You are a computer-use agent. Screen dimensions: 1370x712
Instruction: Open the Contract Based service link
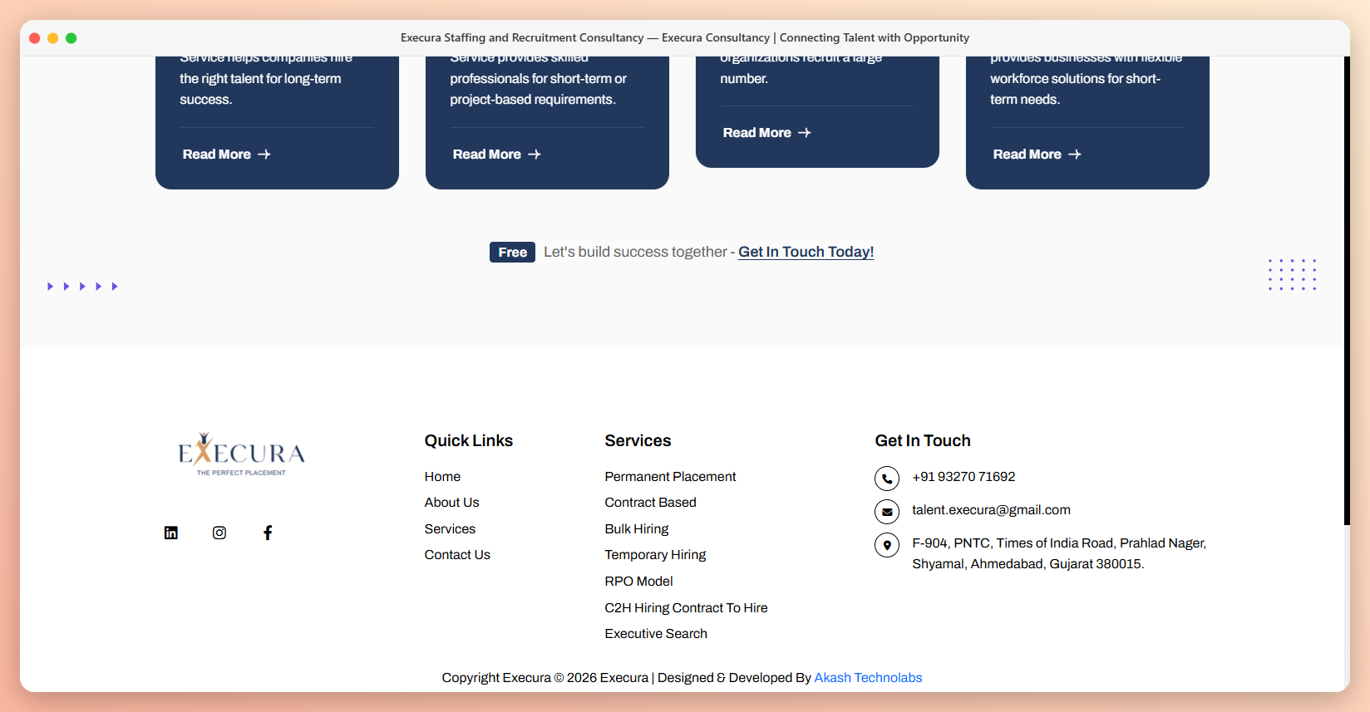pos(650,503)
